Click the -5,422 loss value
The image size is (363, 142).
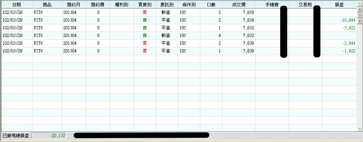point(349,28)
